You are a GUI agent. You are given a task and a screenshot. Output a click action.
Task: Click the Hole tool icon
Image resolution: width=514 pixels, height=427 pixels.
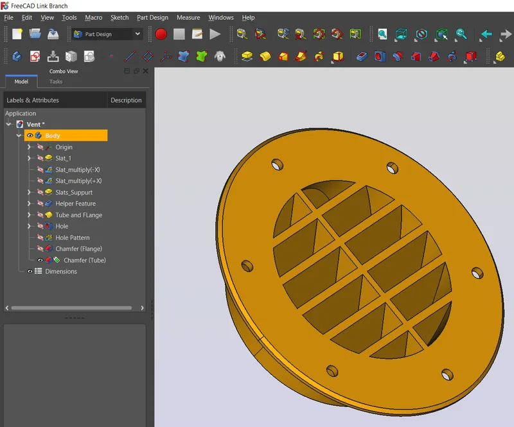pos(380,57)
